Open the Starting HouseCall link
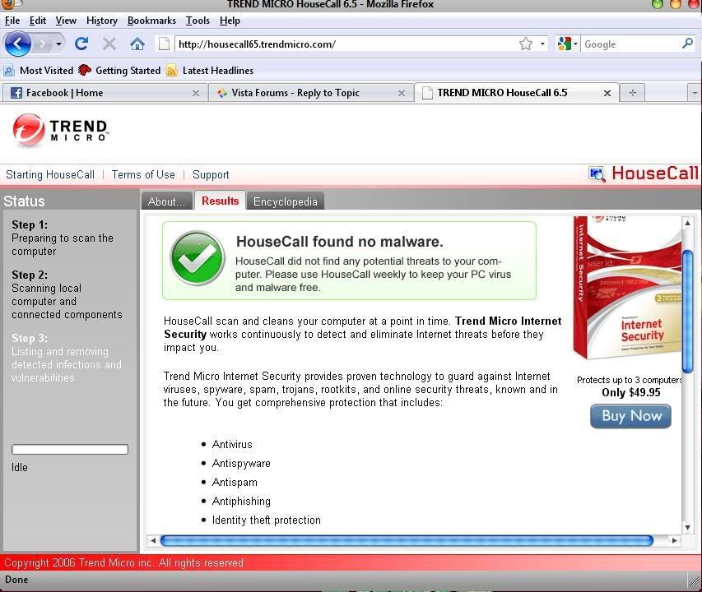Screen dimensions: 702x592 pyautogui.click(x=50, y=174)
